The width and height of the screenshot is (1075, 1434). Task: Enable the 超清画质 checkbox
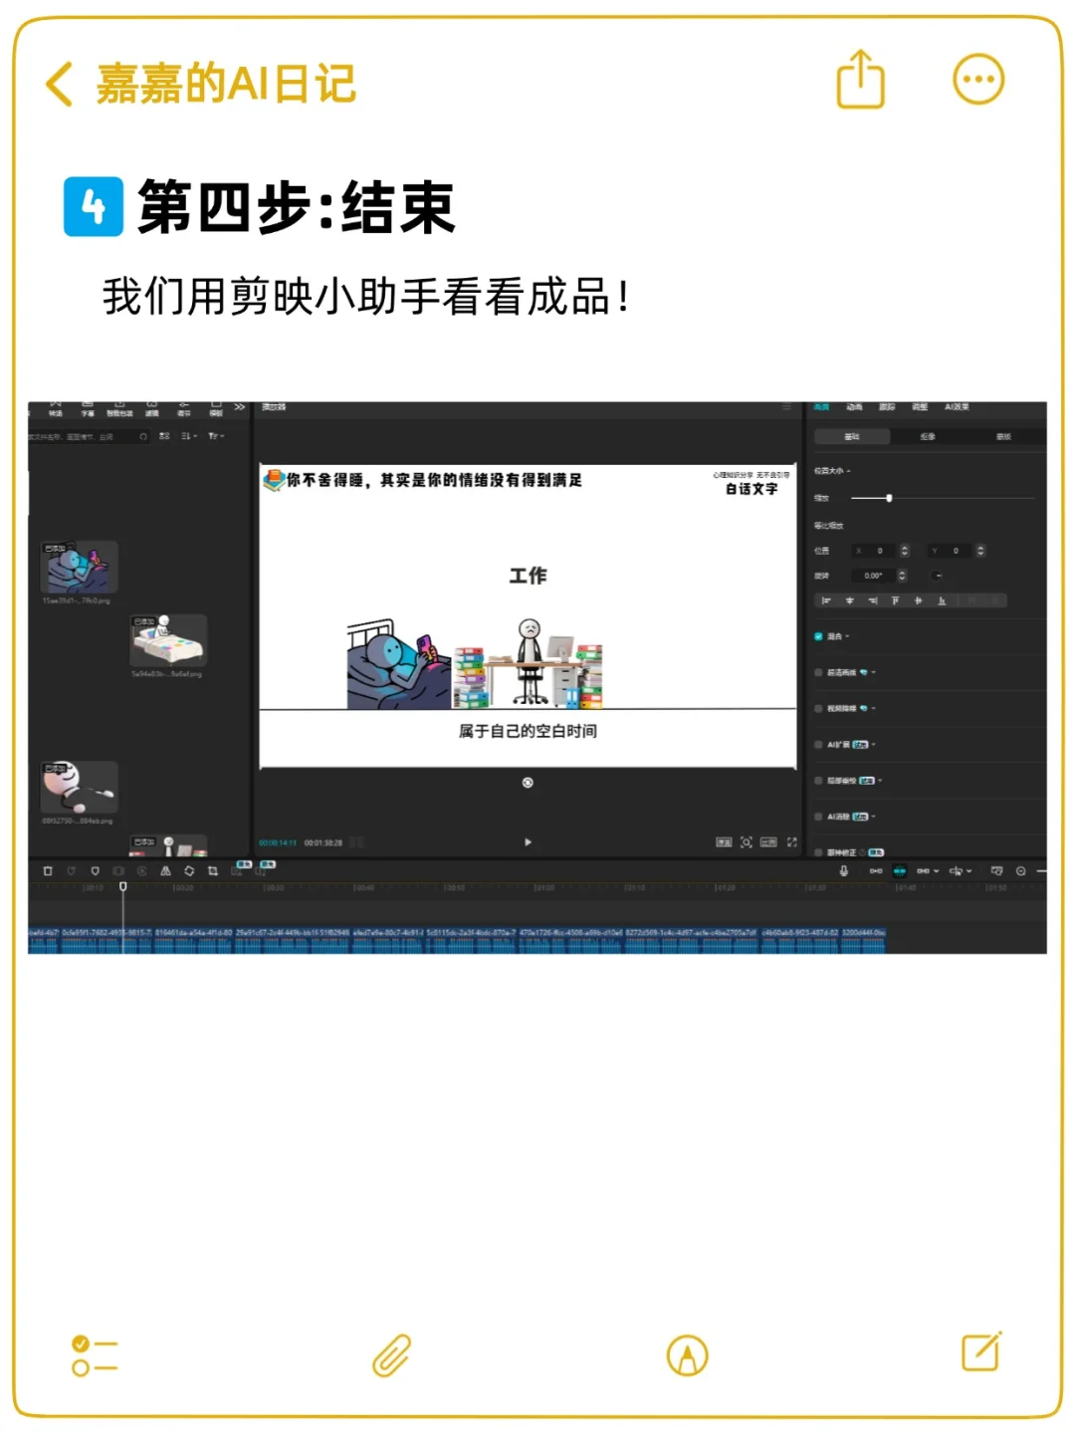click(x=818, y=673)
